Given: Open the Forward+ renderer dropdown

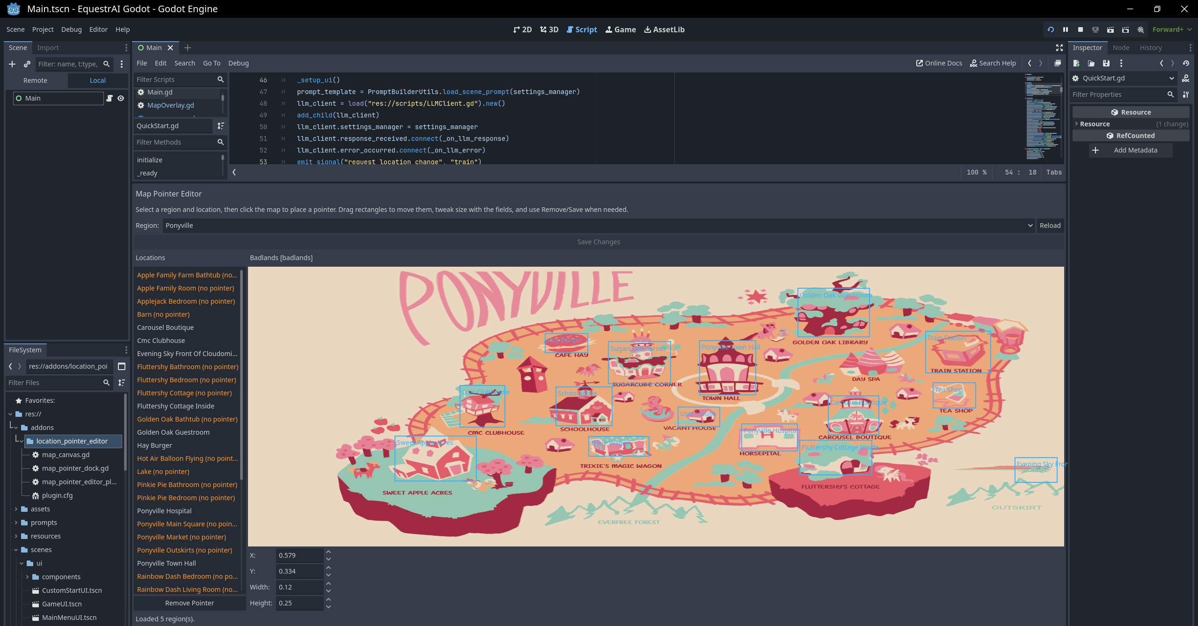Looking at the screenshot, I should coord(1172,29).
